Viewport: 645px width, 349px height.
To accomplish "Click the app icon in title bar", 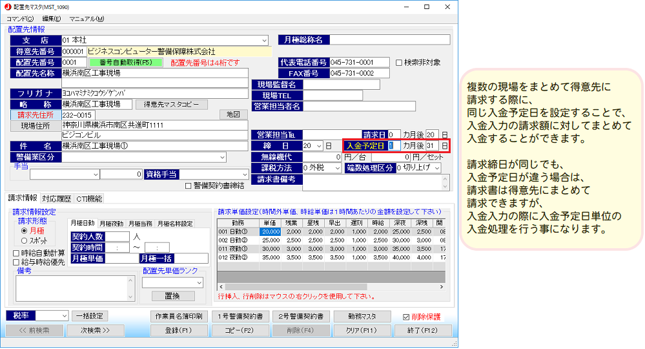I will [x=7, y=6].
